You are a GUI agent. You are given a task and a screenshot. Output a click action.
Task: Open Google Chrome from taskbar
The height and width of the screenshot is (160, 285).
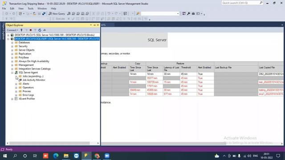(x=97, y=156)
